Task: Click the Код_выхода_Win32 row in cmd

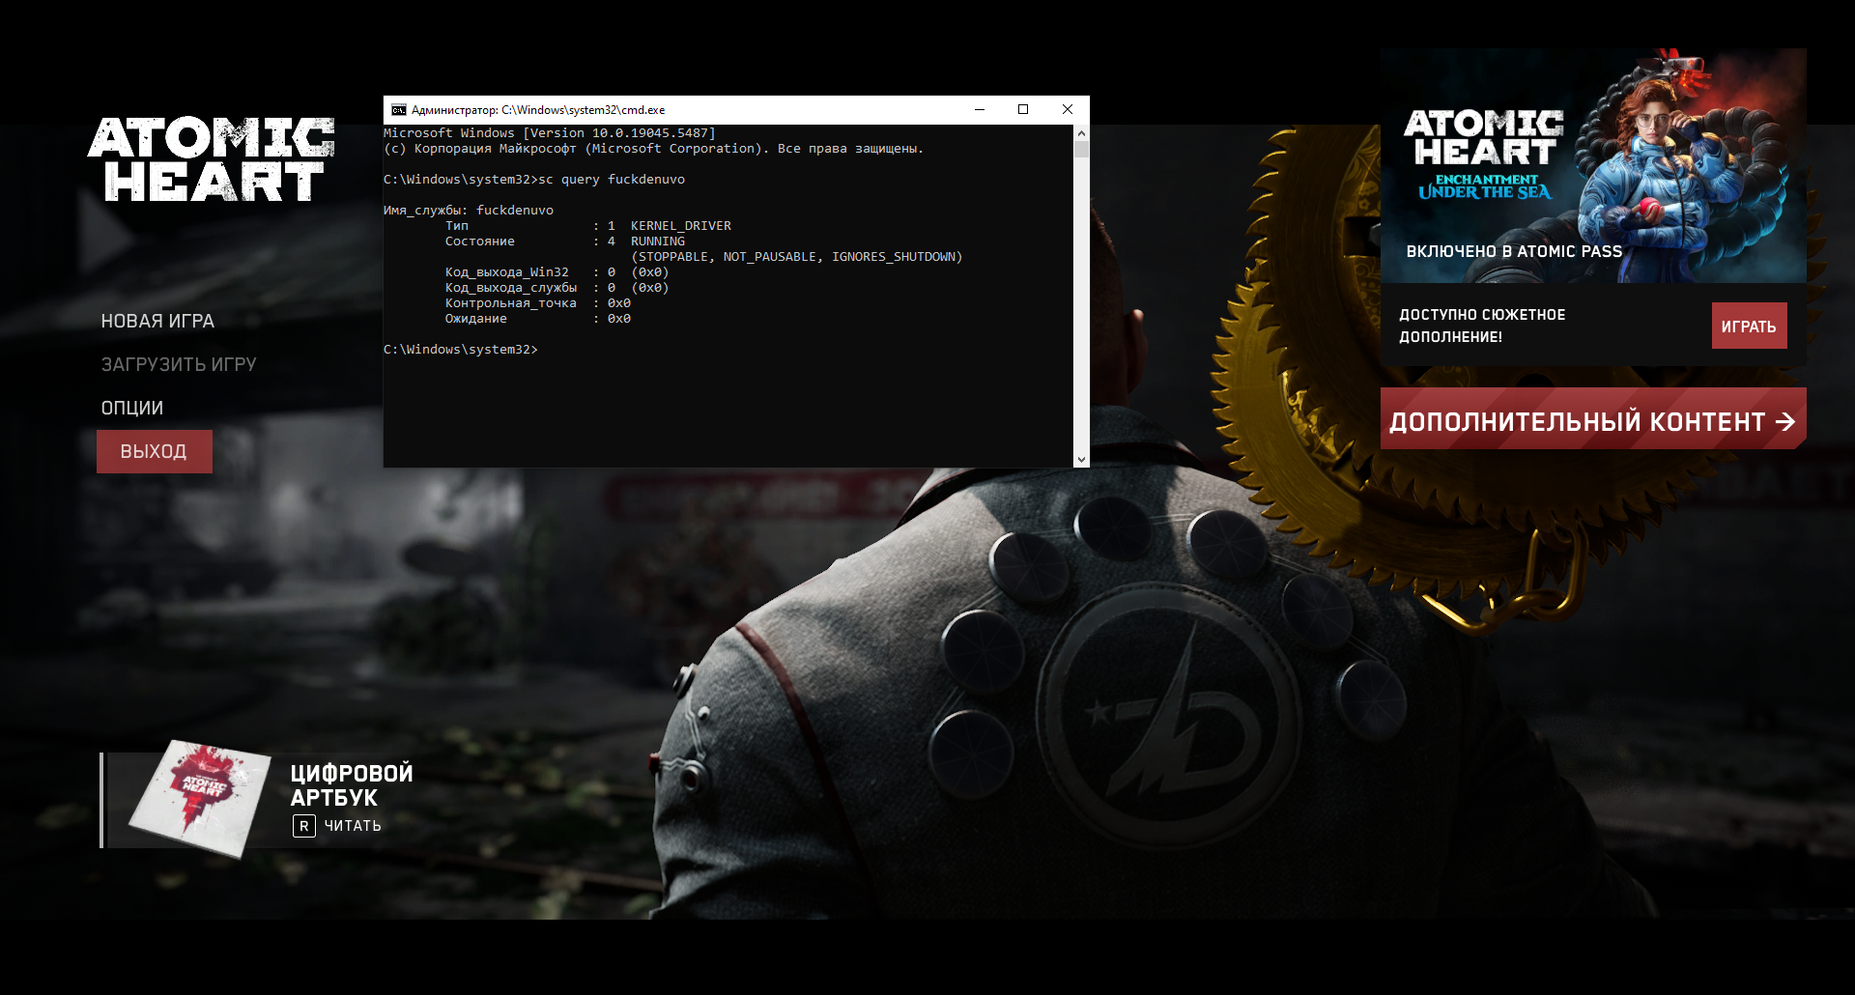Action: click(x=557, y=272)
